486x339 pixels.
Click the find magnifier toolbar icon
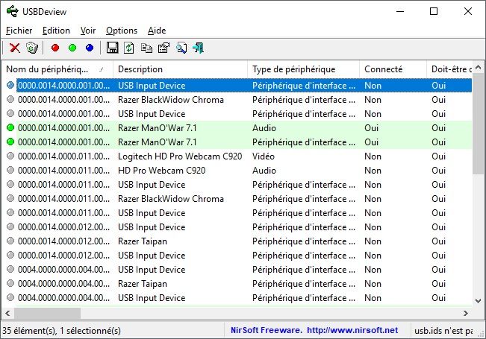coord(181,48)
